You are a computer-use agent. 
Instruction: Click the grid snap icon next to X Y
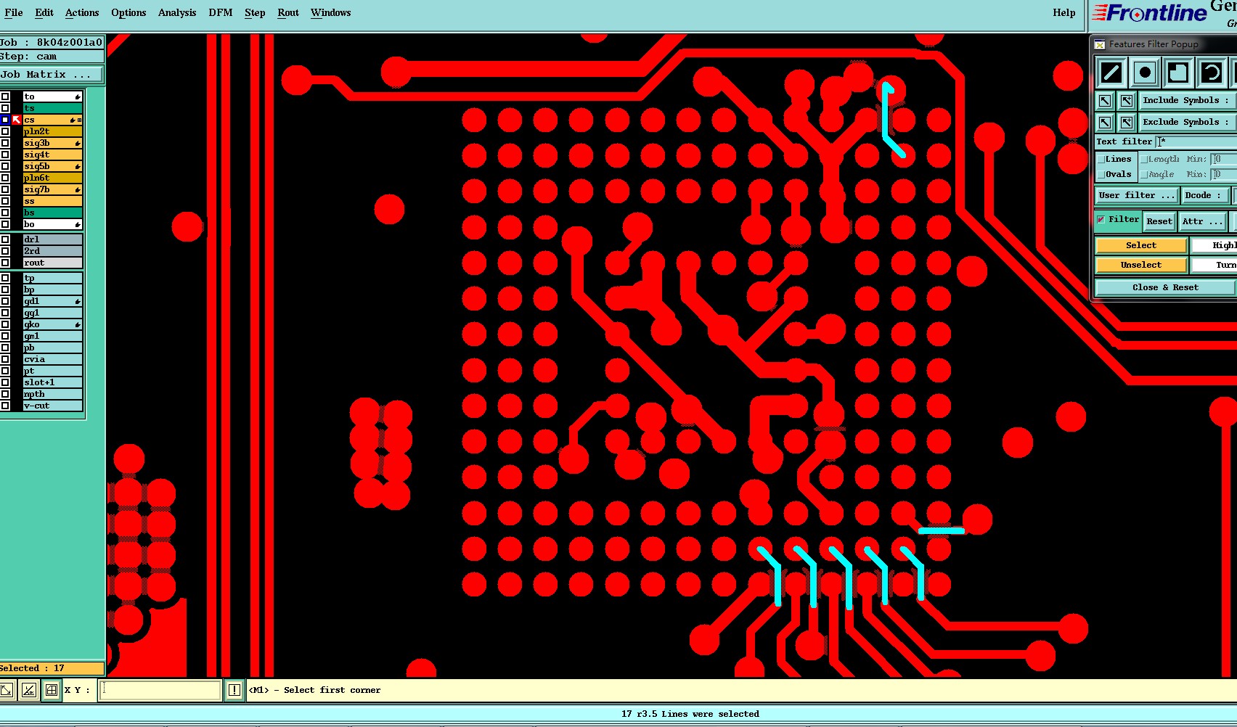(x=52, y=690)
